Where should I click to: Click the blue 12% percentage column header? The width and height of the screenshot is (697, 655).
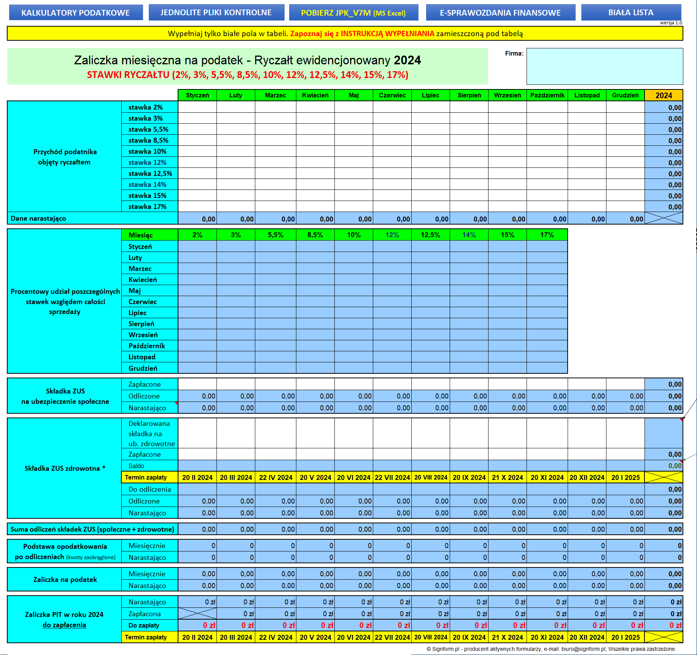pyautogui.click(x=392, y=235)
